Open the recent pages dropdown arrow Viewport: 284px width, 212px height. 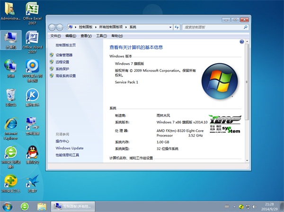[x=65, y=27]
